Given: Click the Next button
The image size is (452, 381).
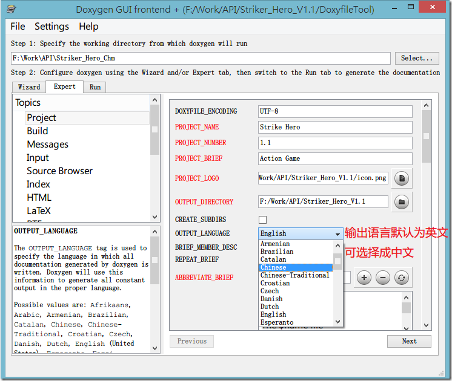Looking at the screenshot, I should point(409,341).
